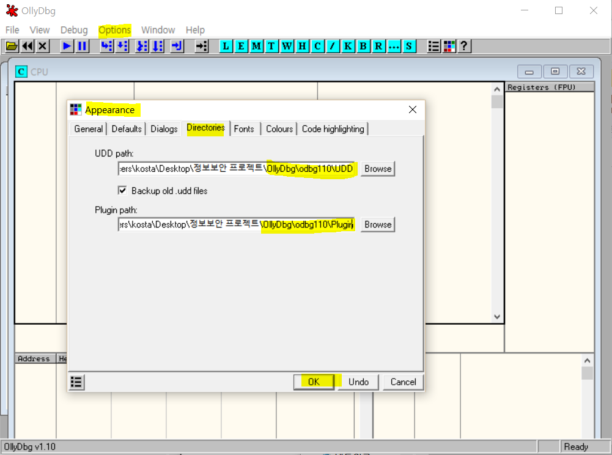Click the Undo button
The width and height of the screenshot is (612, 455).
pos(358,382)
